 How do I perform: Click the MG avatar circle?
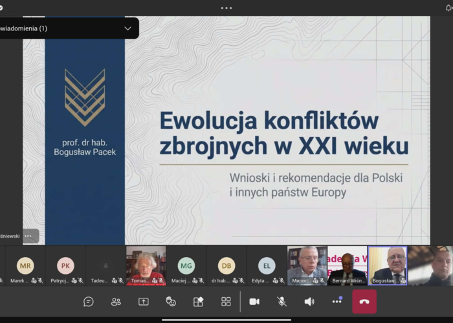click(186, 266)
